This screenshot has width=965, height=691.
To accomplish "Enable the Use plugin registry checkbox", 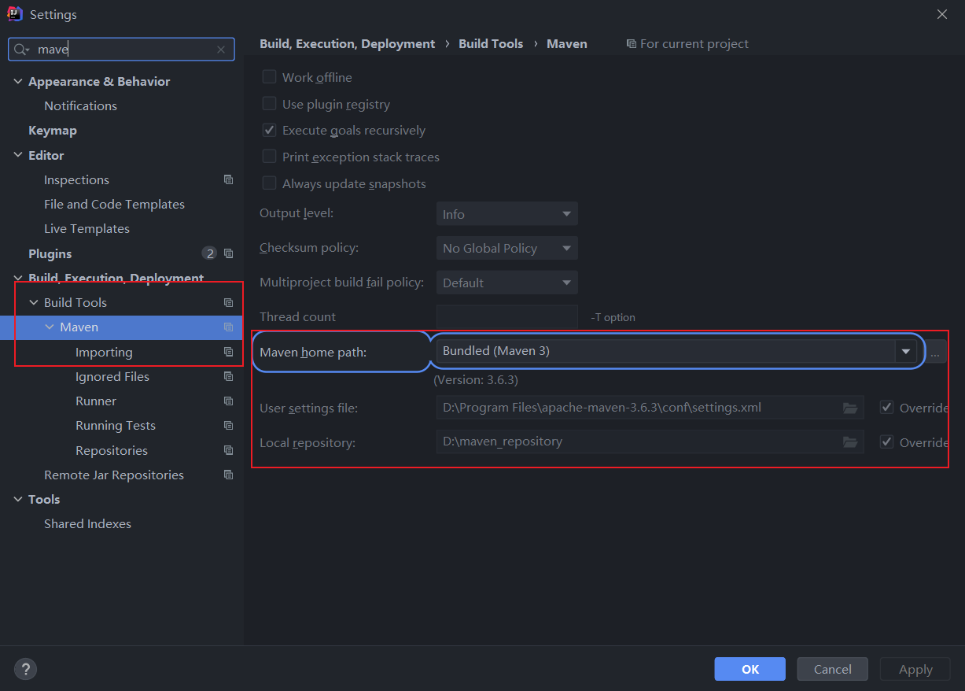I will click(269, 104).
